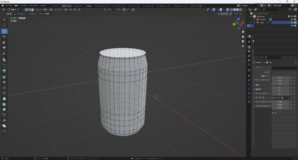Open the Material properties tab icon
Viewport: 298px width, 160px height.
click(249, 102)
